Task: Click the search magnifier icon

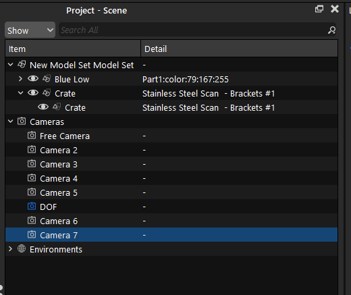Action: (x=331, y=30)
